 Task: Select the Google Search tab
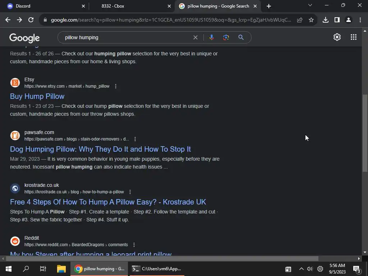click(218, 6)
